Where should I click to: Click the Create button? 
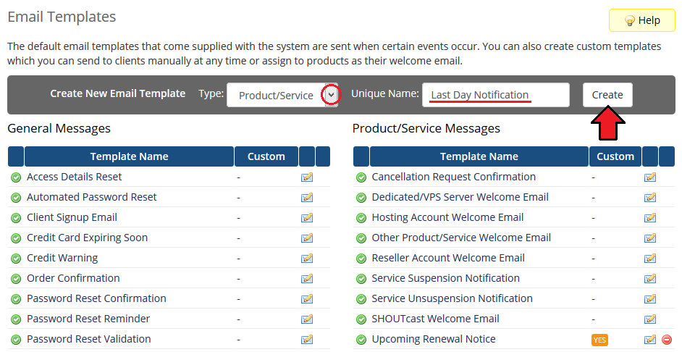pos(607,95)
